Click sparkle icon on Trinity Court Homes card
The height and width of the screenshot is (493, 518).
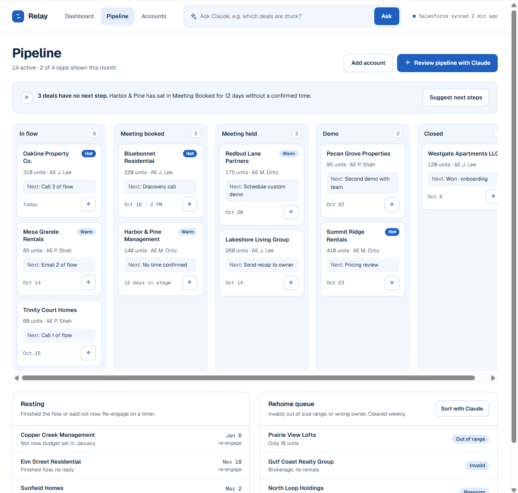(x=88, y=353)
